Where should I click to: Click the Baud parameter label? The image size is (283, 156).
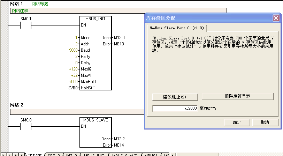click(85, 50)
